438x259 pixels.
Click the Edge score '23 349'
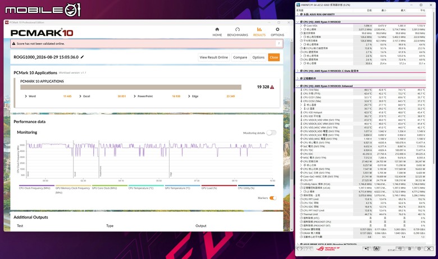230,96
